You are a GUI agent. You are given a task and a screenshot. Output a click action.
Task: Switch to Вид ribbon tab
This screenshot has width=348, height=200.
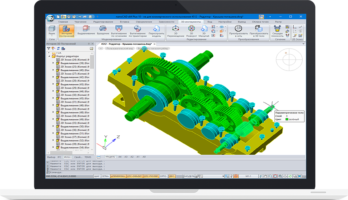coord(210,22)
